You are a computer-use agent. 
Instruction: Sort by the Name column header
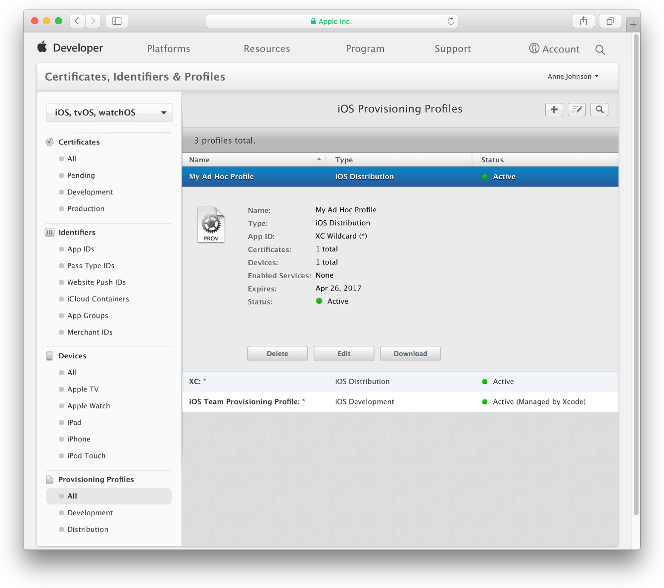tap(253, 160)
